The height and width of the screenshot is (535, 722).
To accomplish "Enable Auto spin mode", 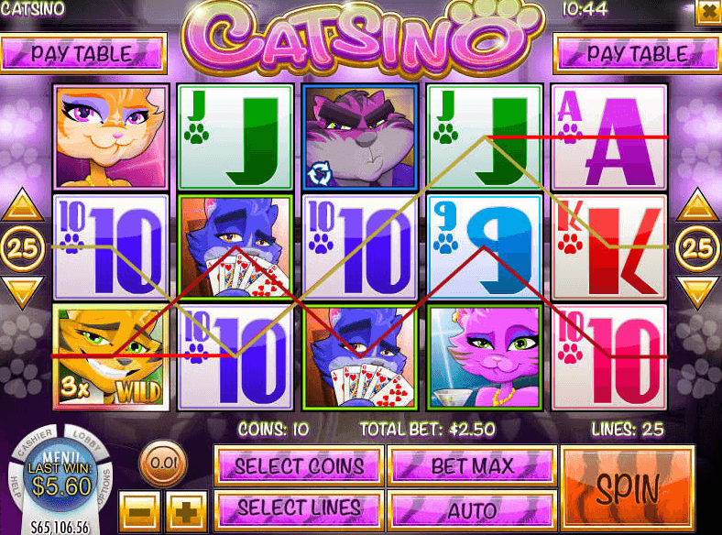I will [473, 510].
